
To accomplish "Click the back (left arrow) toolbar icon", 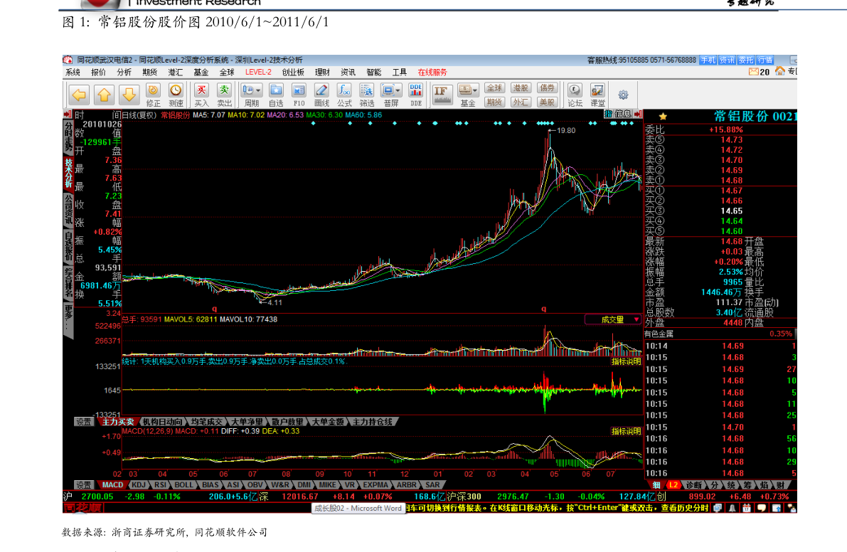I will pyautogui.click(x=79, y=95).
